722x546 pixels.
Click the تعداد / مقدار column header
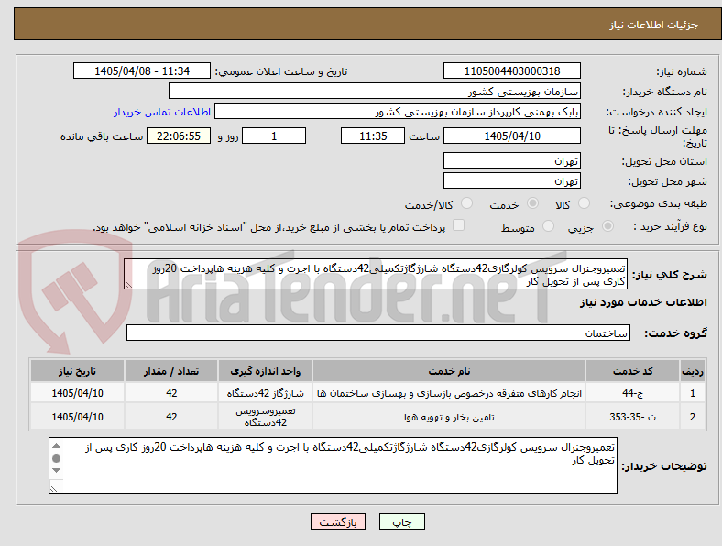pyautogui.click(x=171, y=371)
